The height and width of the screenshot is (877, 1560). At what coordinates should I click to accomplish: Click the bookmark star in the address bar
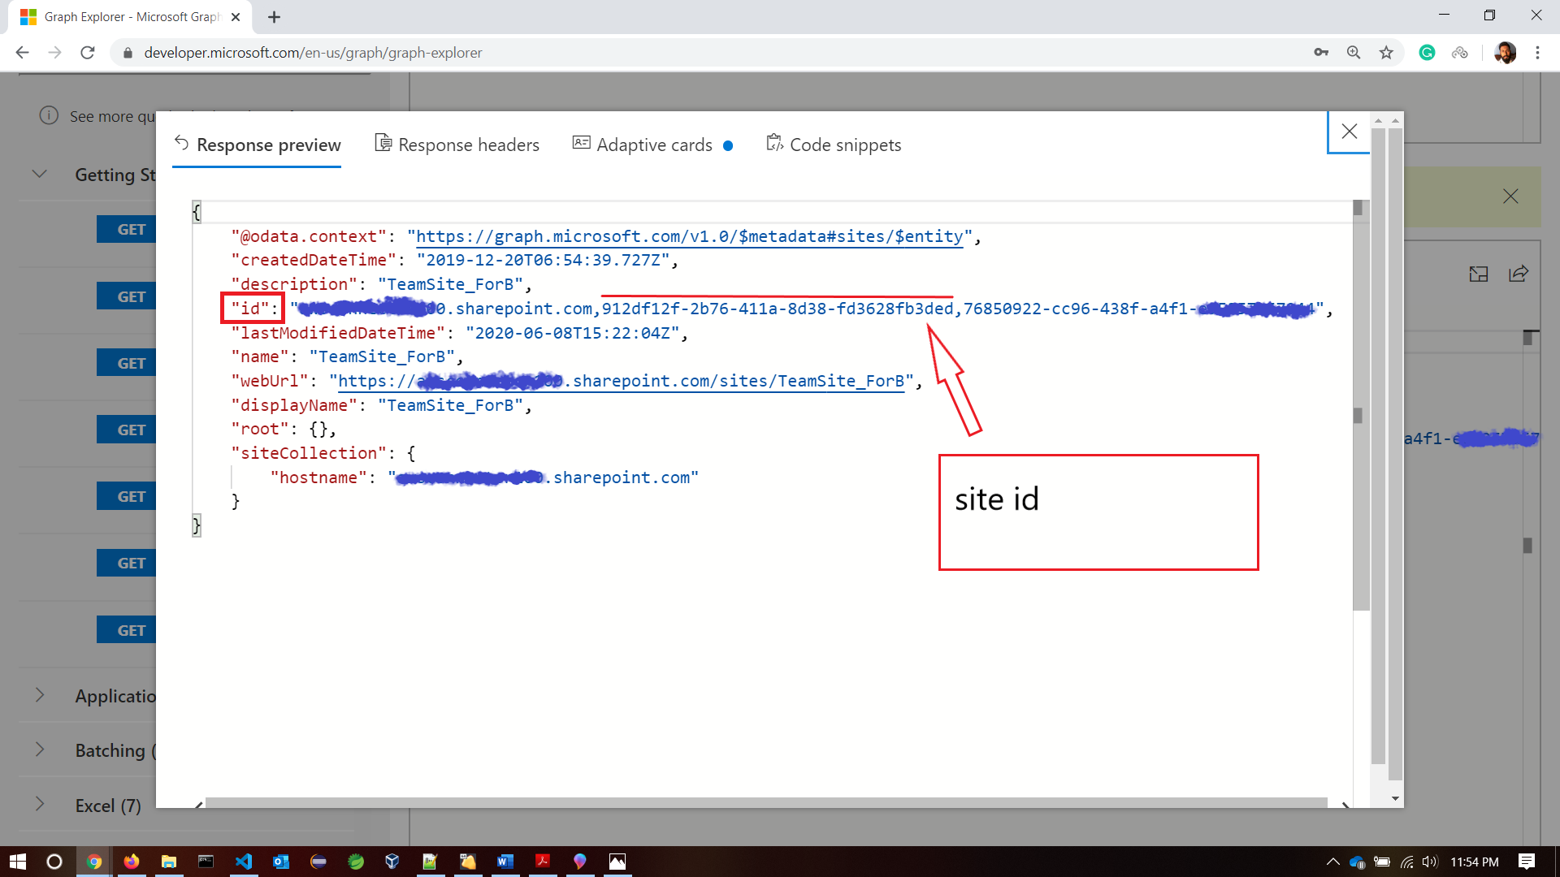point(1386,52)
